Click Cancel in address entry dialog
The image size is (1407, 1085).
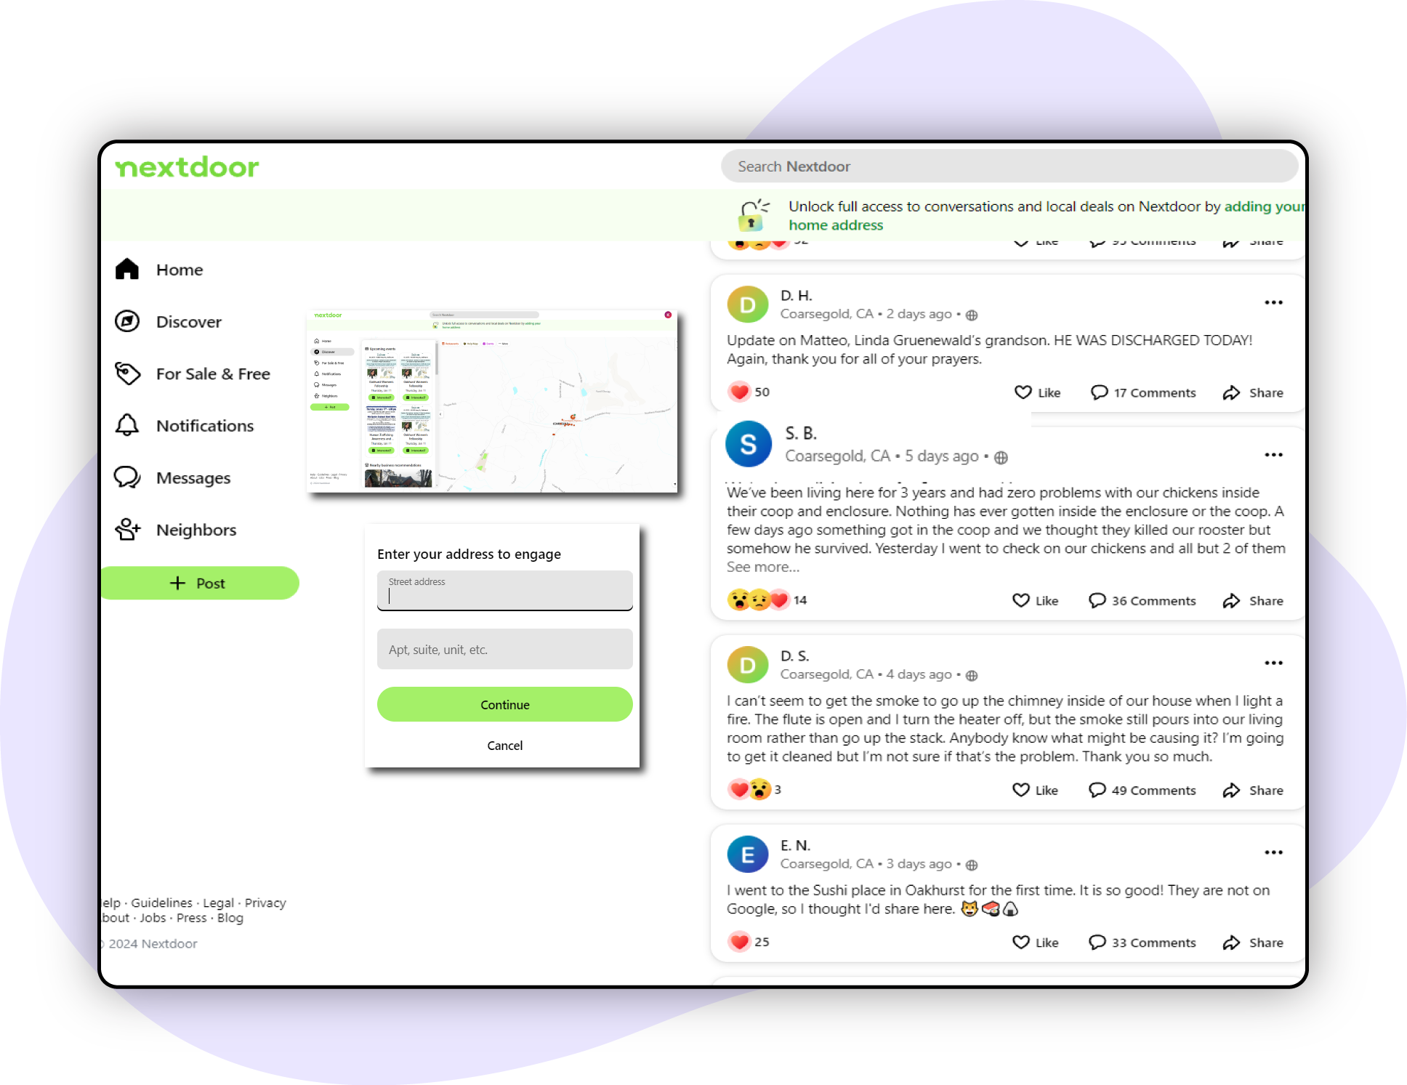point(504,746)
